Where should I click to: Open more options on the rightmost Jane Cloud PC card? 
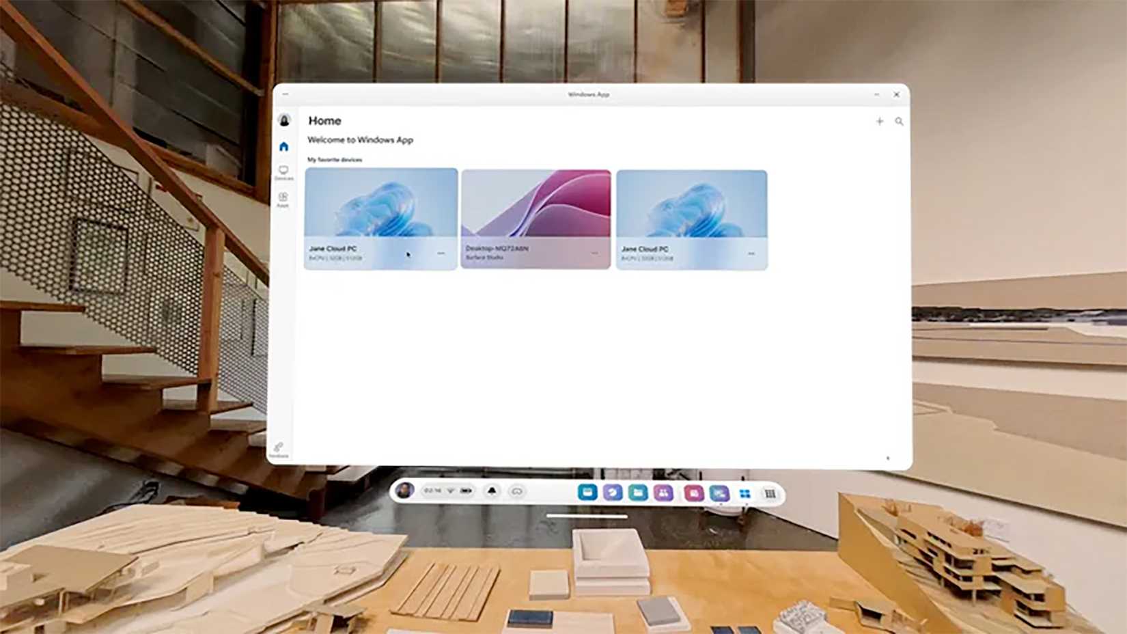(752, 253)
